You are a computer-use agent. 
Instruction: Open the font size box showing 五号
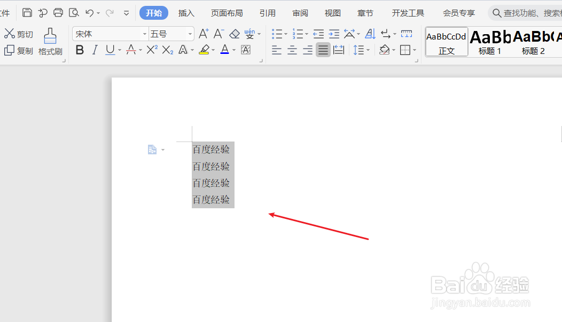pyautogui.click(x=171, y=34)
